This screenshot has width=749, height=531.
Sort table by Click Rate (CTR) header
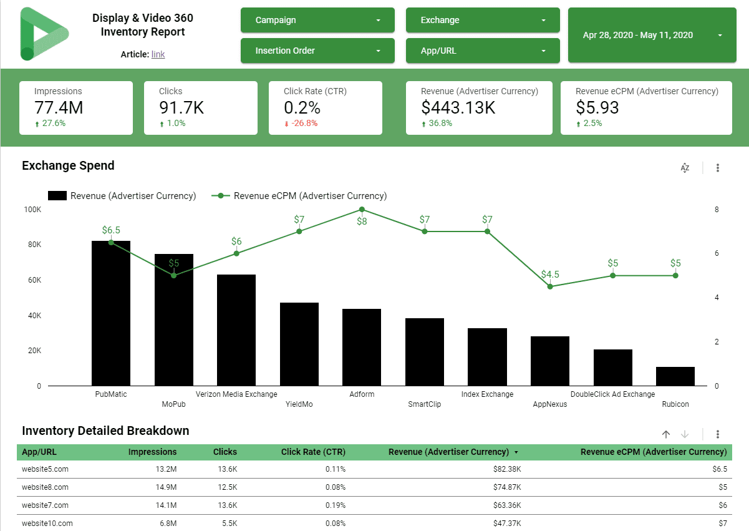tap(313, 452)
